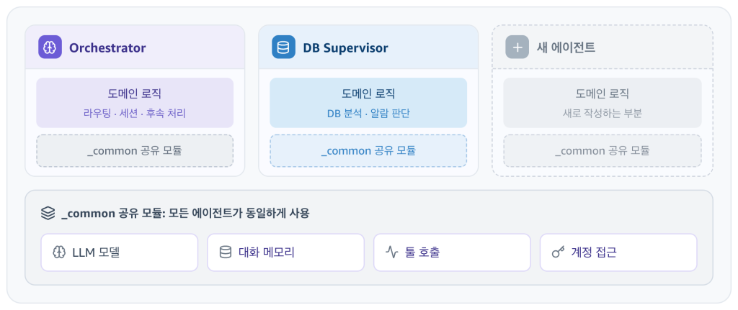738x310 pixels.
Task: Click the gray plus icon for 새 에이전트
Action: click(x=517, y=47)
